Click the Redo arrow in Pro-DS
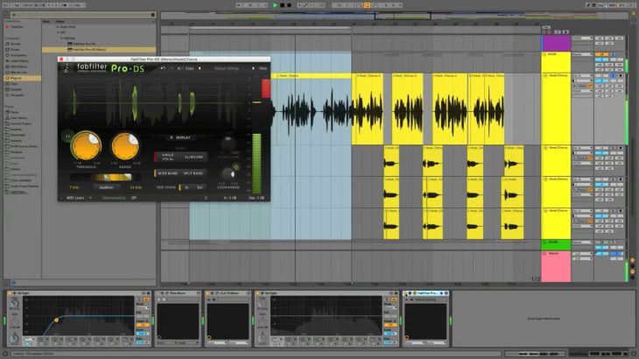This screenshot has height=359, width=639. coord(172,68)
